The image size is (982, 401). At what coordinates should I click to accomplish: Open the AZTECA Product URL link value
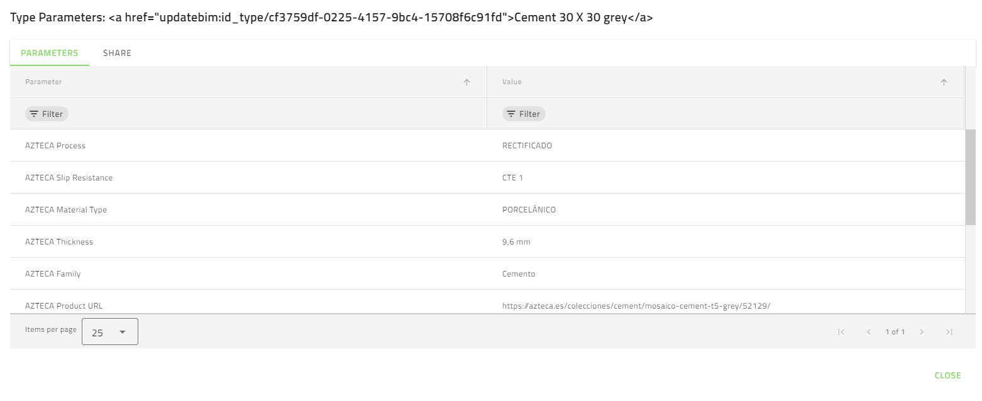pyautogui.click(x=636, y=306)
